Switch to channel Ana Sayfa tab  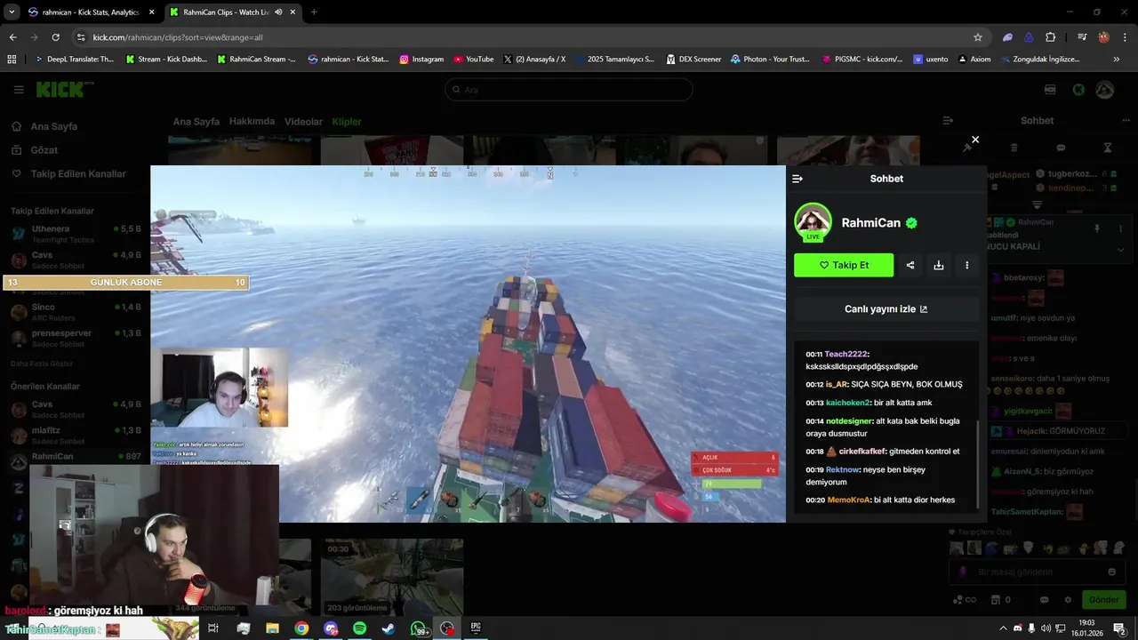(196, 122)
